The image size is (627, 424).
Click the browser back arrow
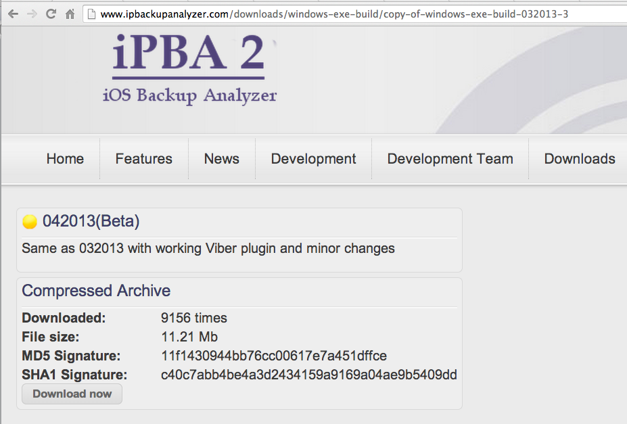14,14
